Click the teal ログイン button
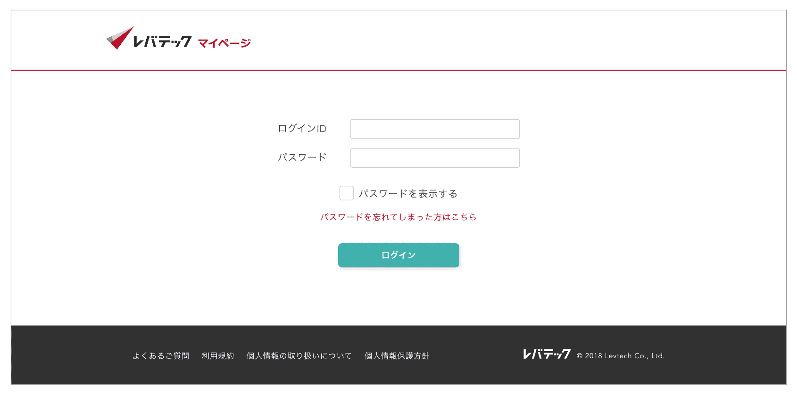 pos(398,255)
